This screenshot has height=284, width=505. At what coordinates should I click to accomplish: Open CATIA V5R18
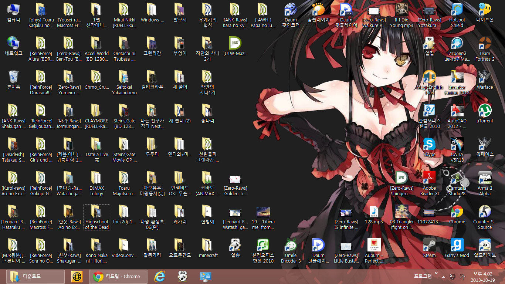tap(457, 144)
